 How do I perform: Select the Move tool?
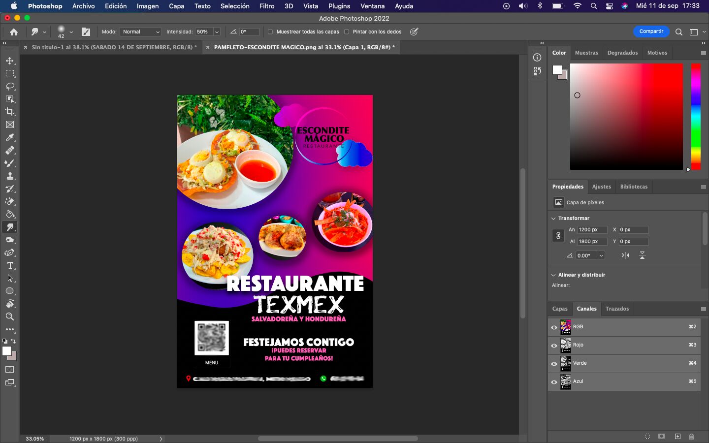[x=10, y=61]
